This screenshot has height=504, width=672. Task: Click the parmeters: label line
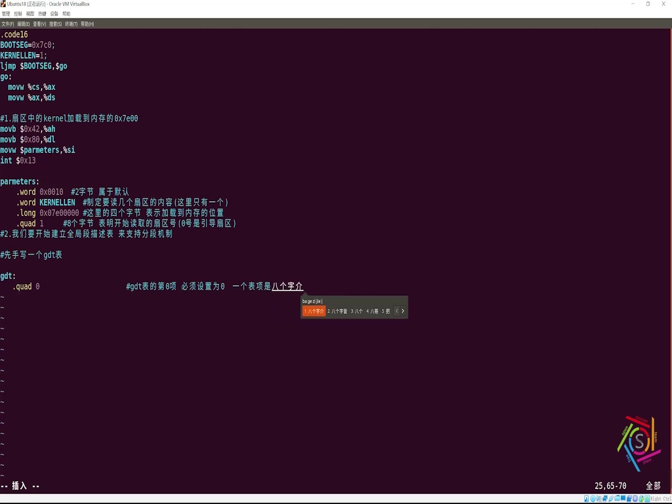coord(20,182)
